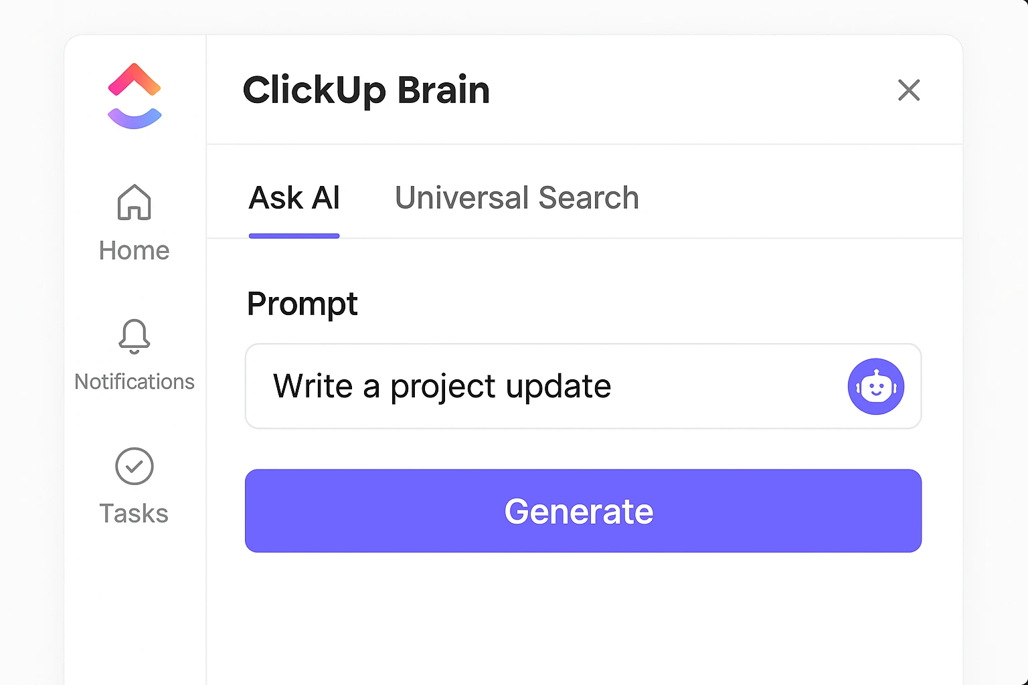Click the purple underline under Ask AI
The height and width of the screenshot is (685, 1028).
[294, 235]
